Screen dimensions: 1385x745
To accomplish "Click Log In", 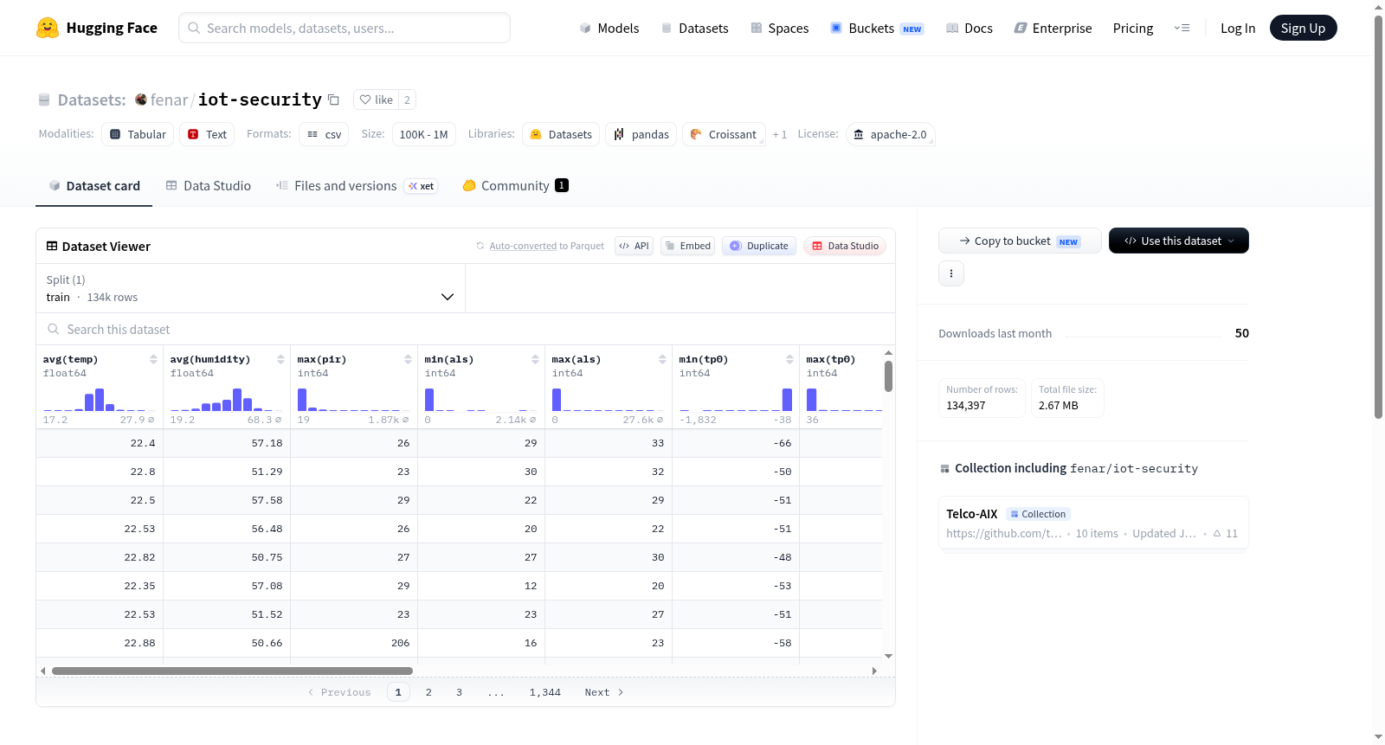I will (1238, 28).
